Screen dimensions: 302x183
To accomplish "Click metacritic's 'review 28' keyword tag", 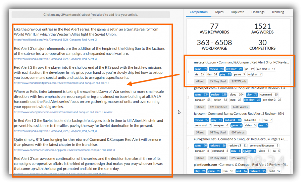I will click(216, 69).
